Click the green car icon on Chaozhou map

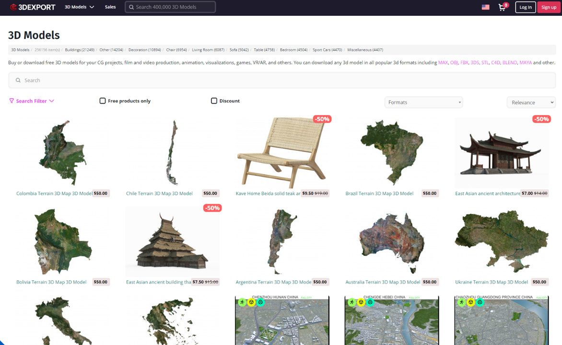coord(480,302)
